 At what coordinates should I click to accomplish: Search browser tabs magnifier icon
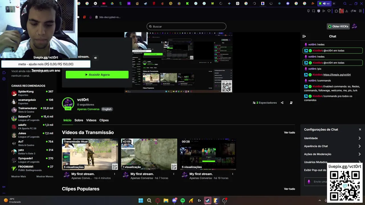[x=345, y=4]
